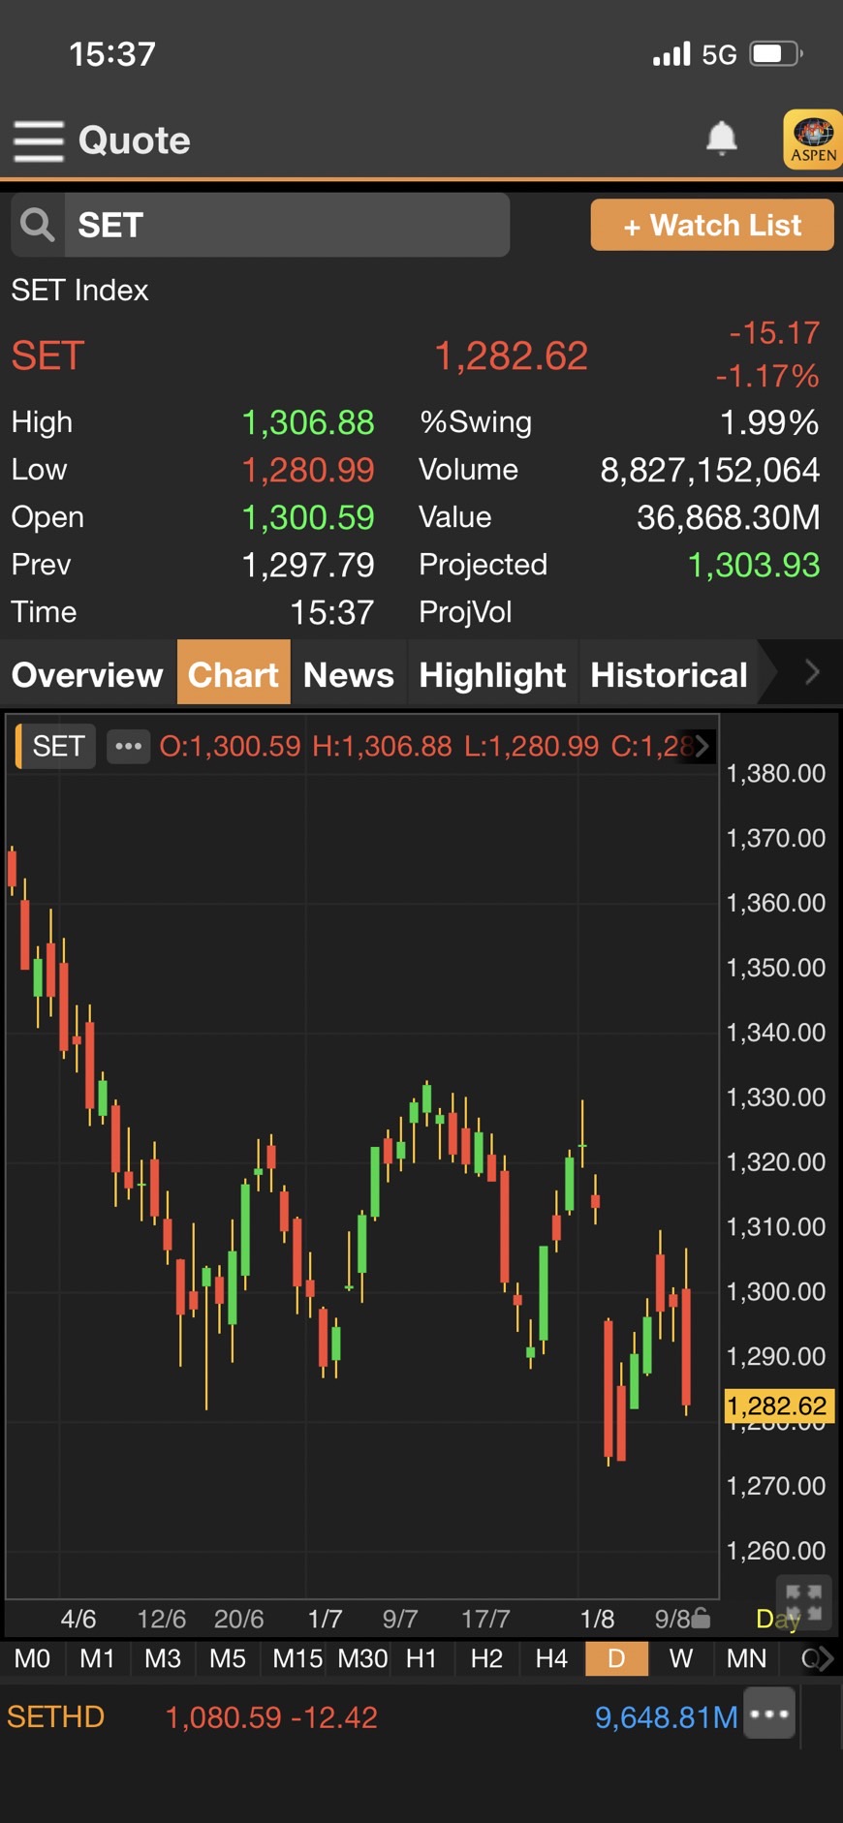Select H4 timeframe

(551, 1658)
